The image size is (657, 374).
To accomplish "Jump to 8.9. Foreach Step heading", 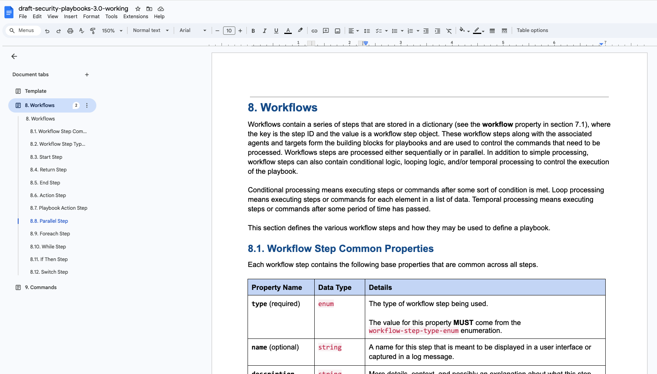I will [50, 234].
